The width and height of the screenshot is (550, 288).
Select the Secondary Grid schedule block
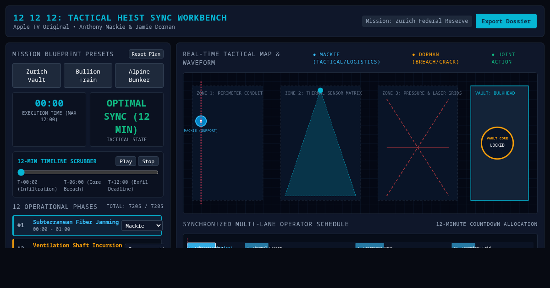click(463, 245)
